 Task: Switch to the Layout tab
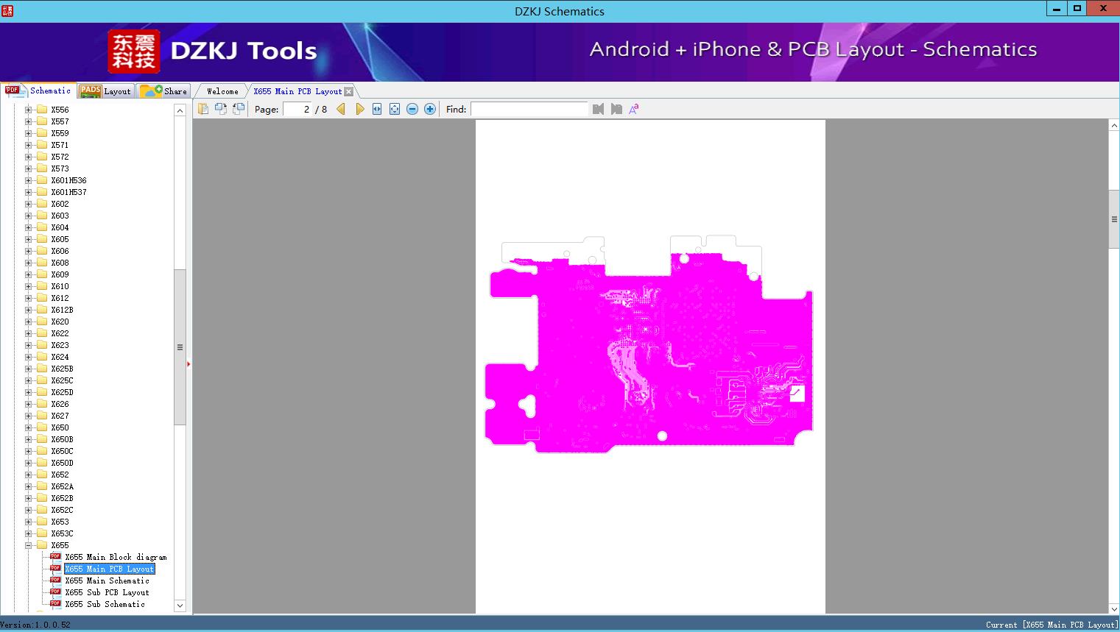pyautogui.click(x=105, y=91)
